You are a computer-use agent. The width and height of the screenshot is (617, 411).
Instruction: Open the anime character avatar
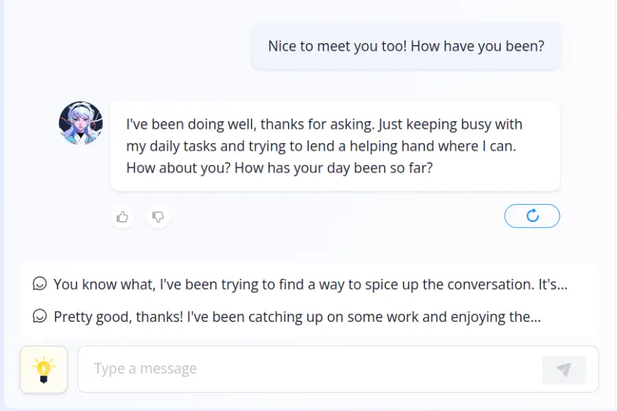(81, 123)
